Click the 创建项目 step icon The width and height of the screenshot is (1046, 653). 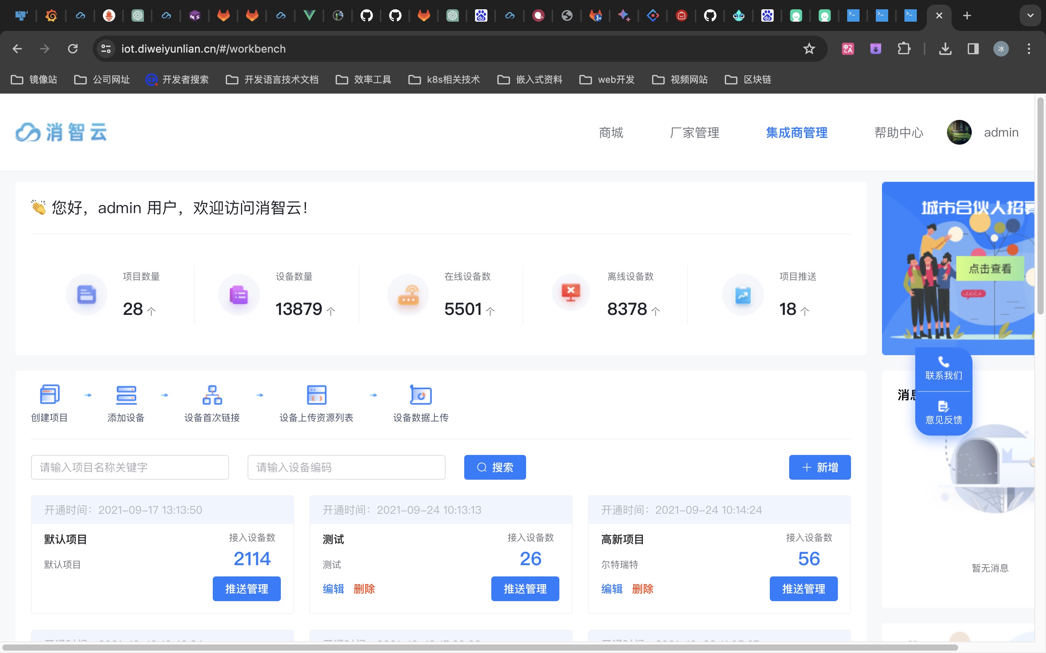coord(50,394)
